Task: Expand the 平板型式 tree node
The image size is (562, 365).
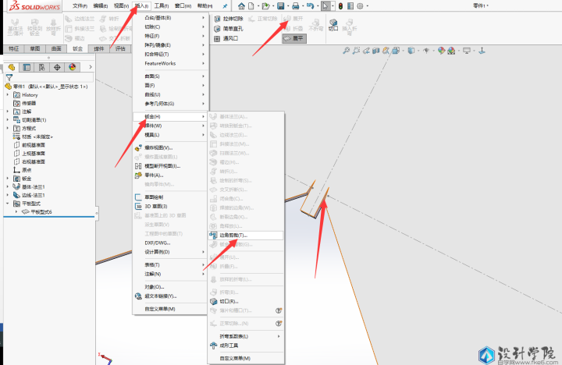Action: [x=7, y=203]
